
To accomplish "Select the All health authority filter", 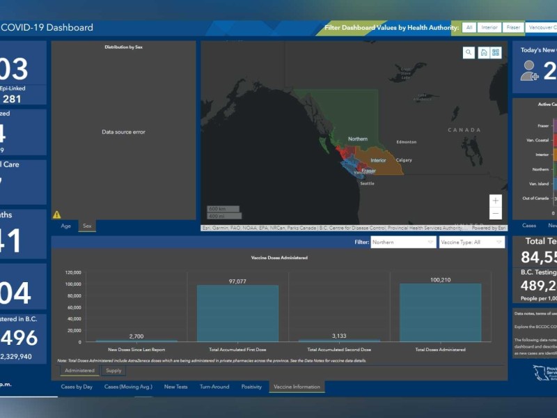I will pos(470,27).
